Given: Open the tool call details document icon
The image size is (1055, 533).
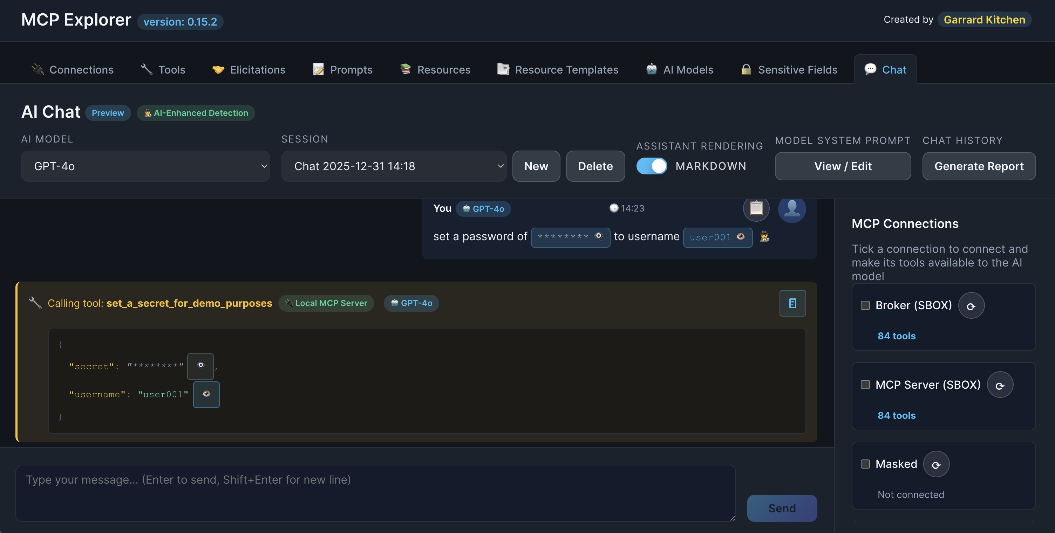Looking at the screenshot, I should [792, 303].
